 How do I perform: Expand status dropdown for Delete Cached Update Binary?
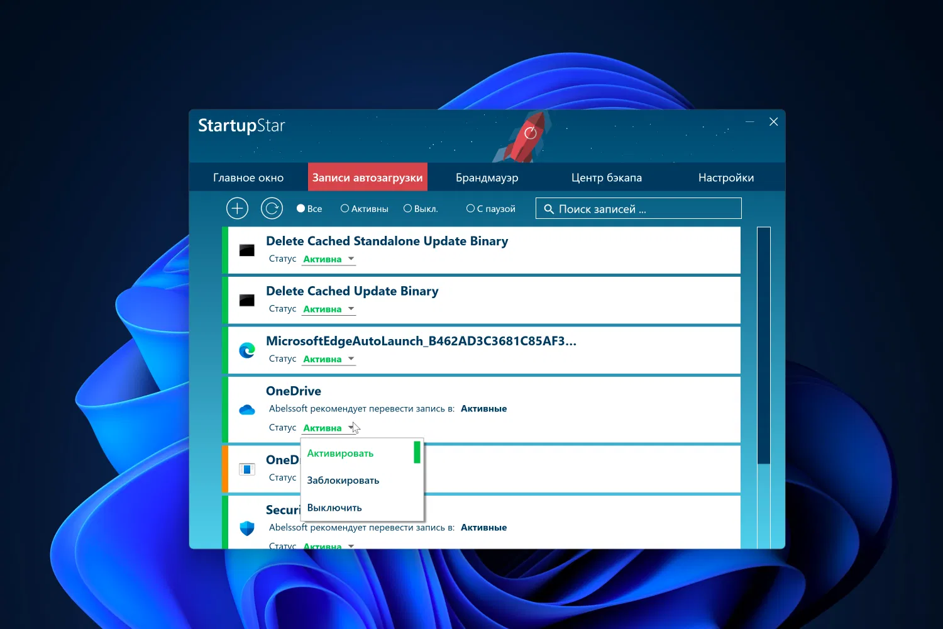(329, 309)
